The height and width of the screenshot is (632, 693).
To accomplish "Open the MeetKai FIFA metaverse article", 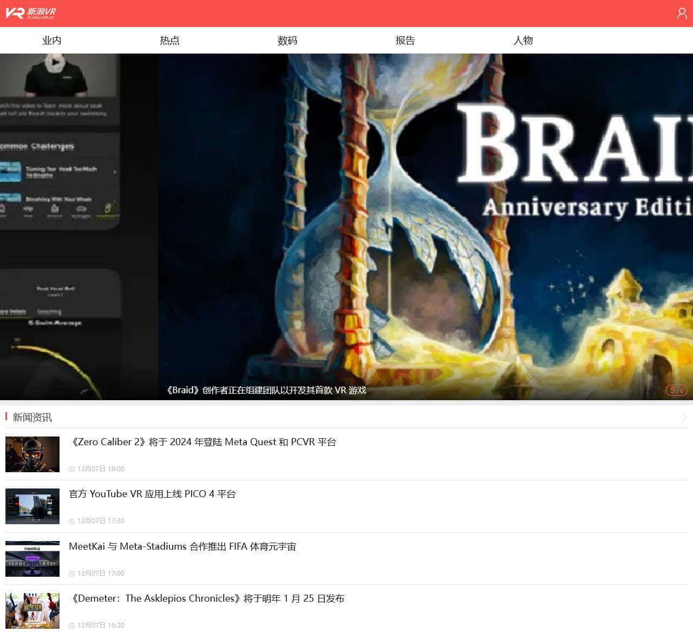I will [182, 546].
